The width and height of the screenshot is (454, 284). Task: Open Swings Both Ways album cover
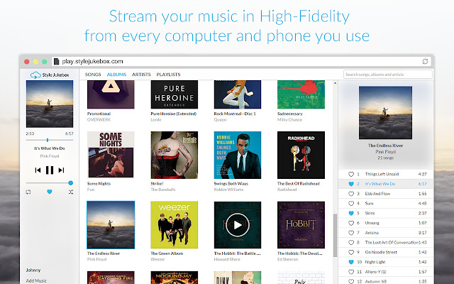click(238, 155)
